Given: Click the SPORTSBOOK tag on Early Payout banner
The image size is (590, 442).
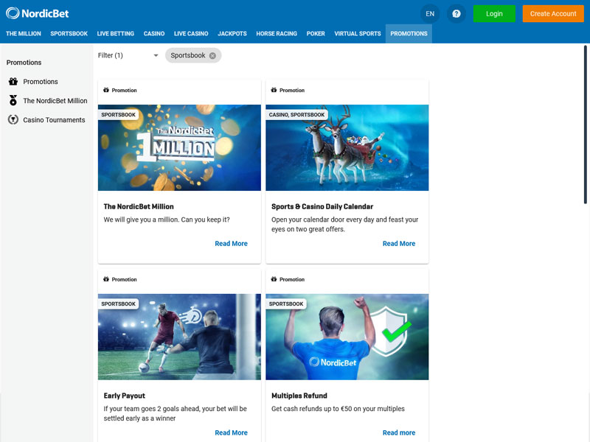Looking at the screenshot, I should (118, 304).
